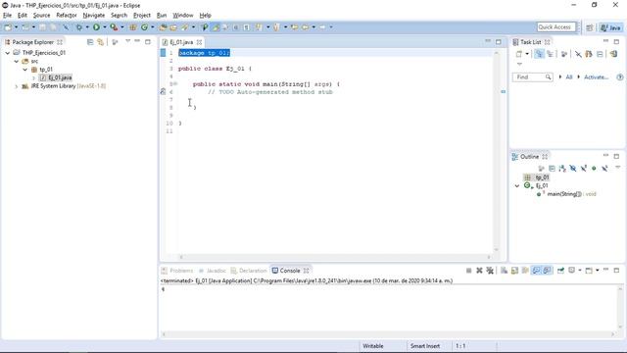Image resolution: width=627 pixels, height=353 pixels.
Task: Open the Refactor menu
Action: click(67, 16)
